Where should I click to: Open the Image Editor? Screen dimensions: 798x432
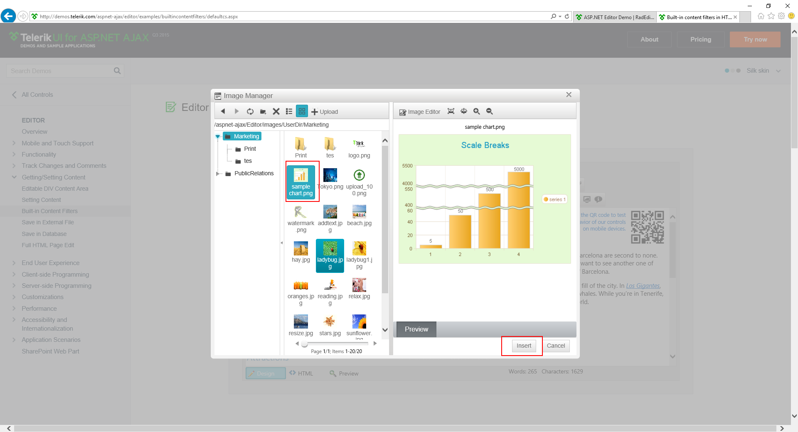(x=420, y=112)
